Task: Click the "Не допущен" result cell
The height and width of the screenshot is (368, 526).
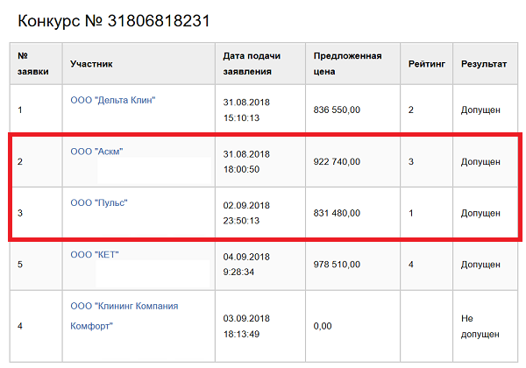Action: coord(480,326)
